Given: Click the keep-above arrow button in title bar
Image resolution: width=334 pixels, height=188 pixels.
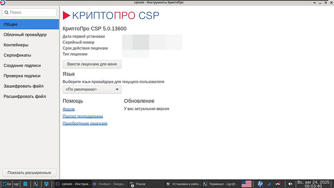Looking at the screenshot, I should 315,2.
